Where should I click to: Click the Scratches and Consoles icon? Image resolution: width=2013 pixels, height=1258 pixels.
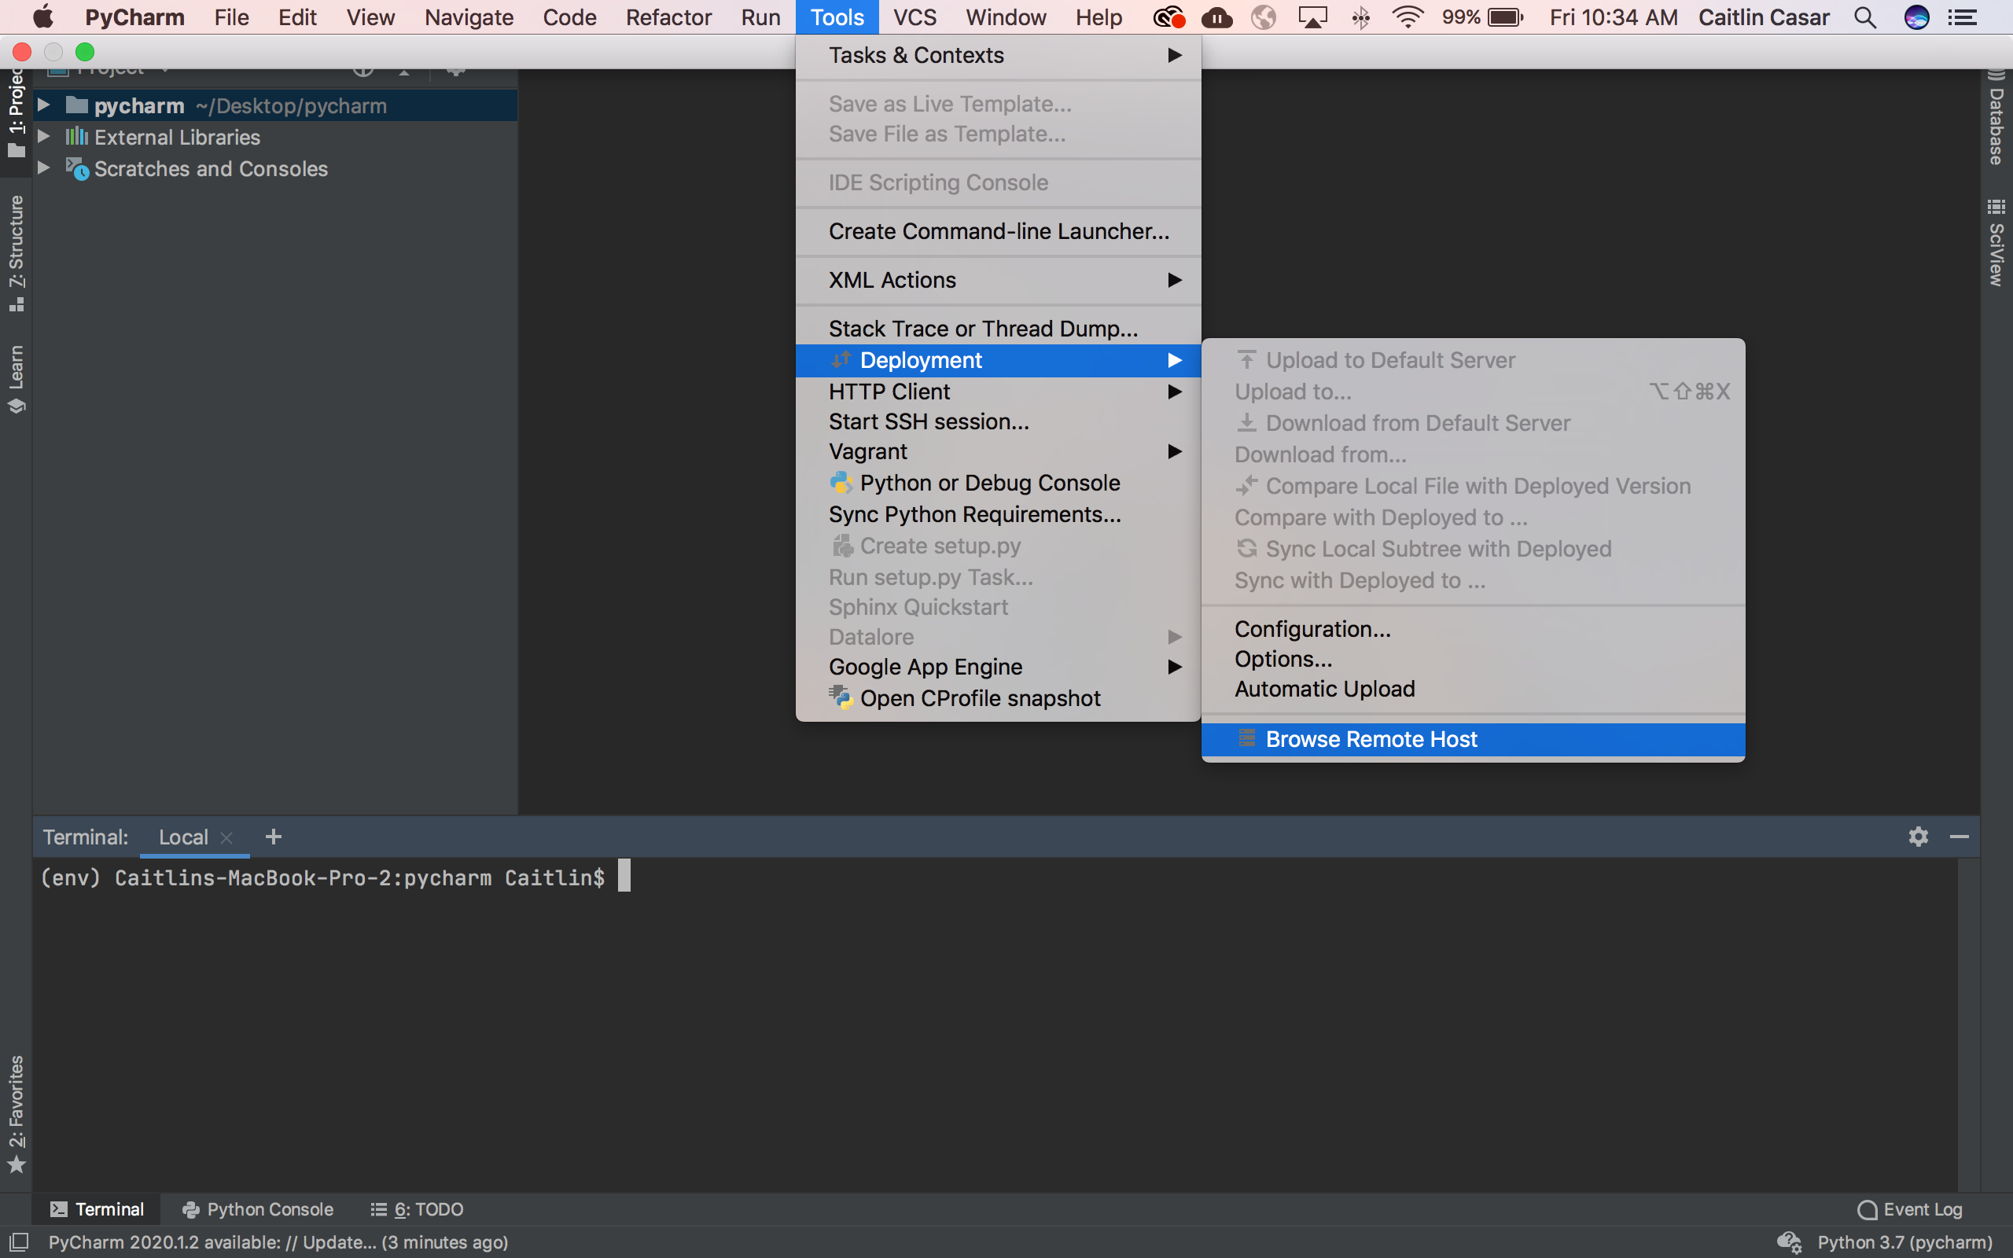[x=76, y=169]
